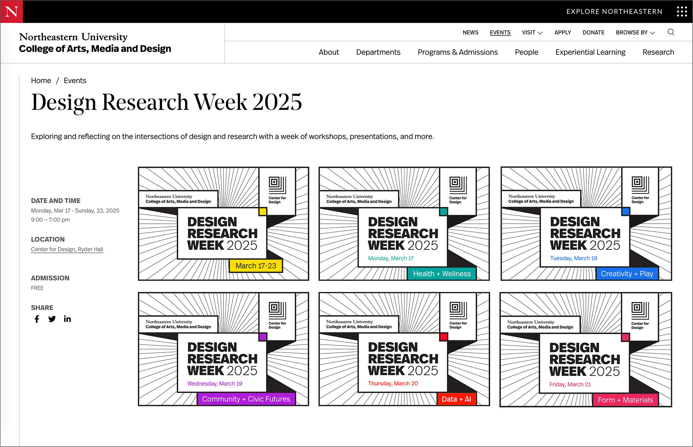
Task: Click DONATE in the top navigation
Action: coord(593,32)
